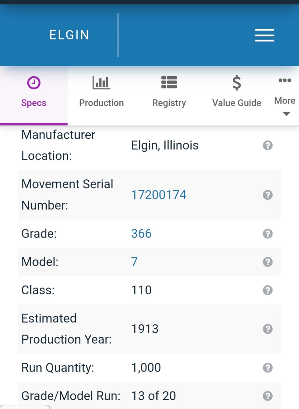This screenshot has width=299, height=409.
Task: Open Model 7 link
Action: point(134,262)
